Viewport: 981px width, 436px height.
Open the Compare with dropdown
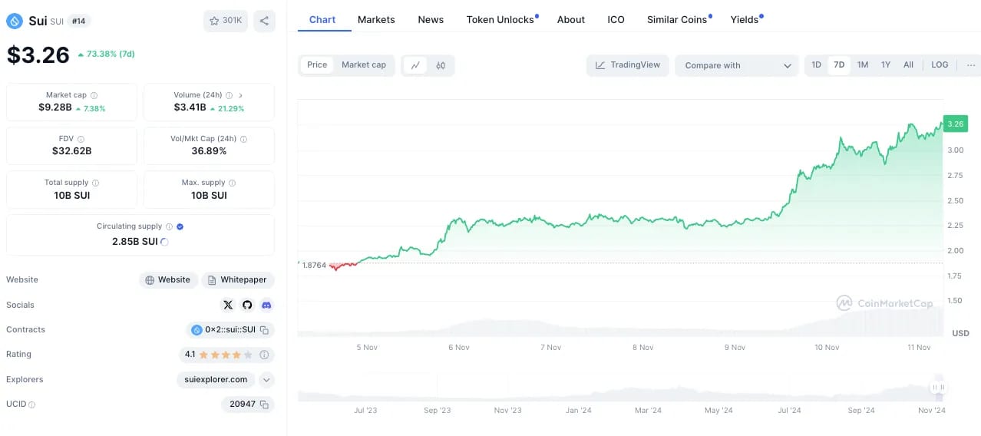pos(737,66)
